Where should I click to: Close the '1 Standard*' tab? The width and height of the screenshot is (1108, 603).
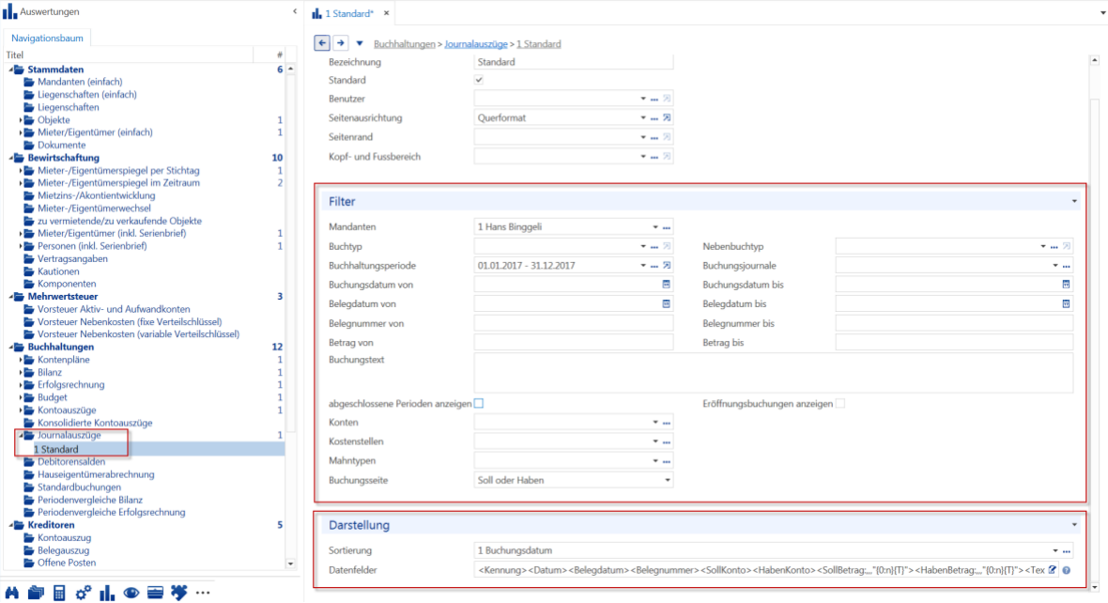[387, 13]
